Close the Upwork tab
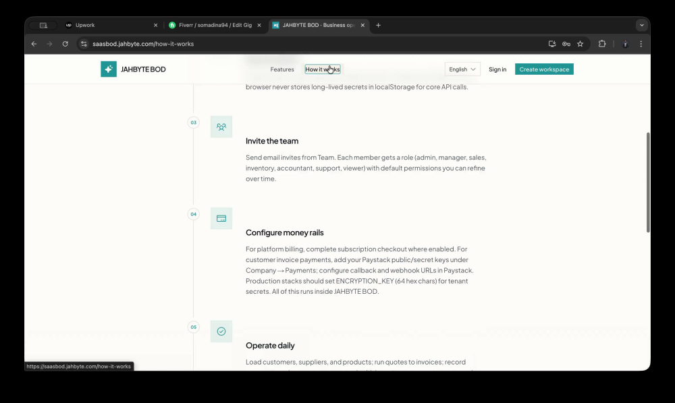 [x=155, y=26]
